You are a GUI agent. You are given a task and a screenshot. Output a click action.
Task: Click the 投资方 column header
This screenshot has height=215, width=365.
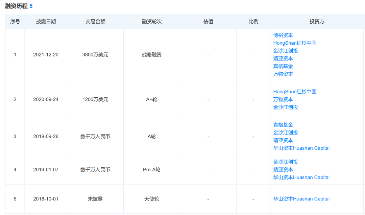(x=317, y=21)
